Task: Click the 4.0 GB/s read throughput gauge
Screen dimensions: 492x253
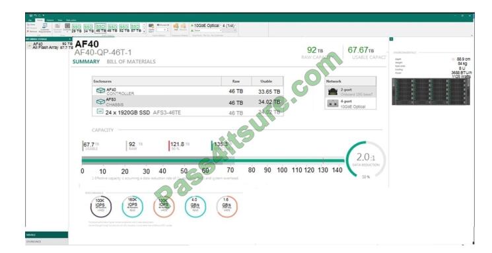Action: tap(195, 206)
